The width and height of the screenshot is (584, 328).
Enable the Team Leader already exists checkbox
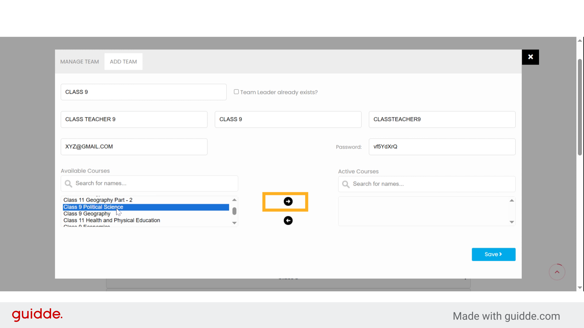point(236,91)
